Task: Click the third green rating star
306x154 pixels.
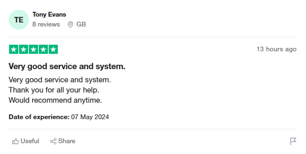Action: point(33,49)
